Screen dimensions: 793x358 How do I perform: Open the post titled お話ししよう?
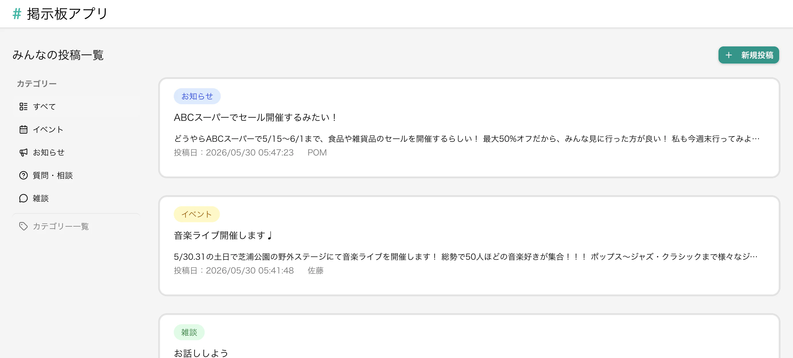click(x=201, y=353)
